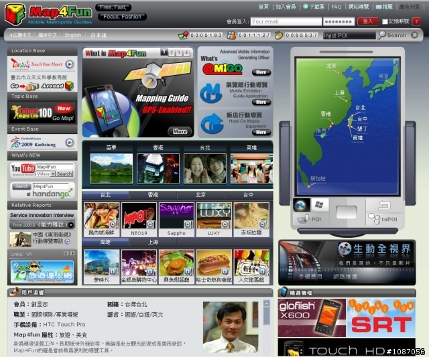Click the Map4Fun cube logo
The width and height of the screenshot is (429, 357).
[15, 15]
